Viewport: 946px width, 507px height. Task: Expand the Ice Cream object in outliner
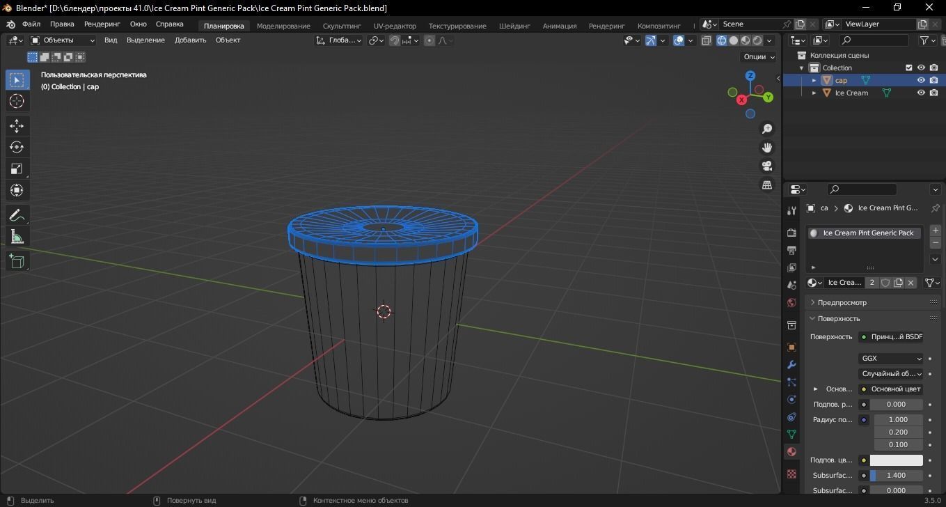coord(814,93)
